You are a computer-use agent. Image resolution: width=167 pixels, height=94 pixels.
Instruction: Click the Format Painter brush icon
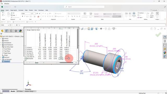tap(11, 17)
